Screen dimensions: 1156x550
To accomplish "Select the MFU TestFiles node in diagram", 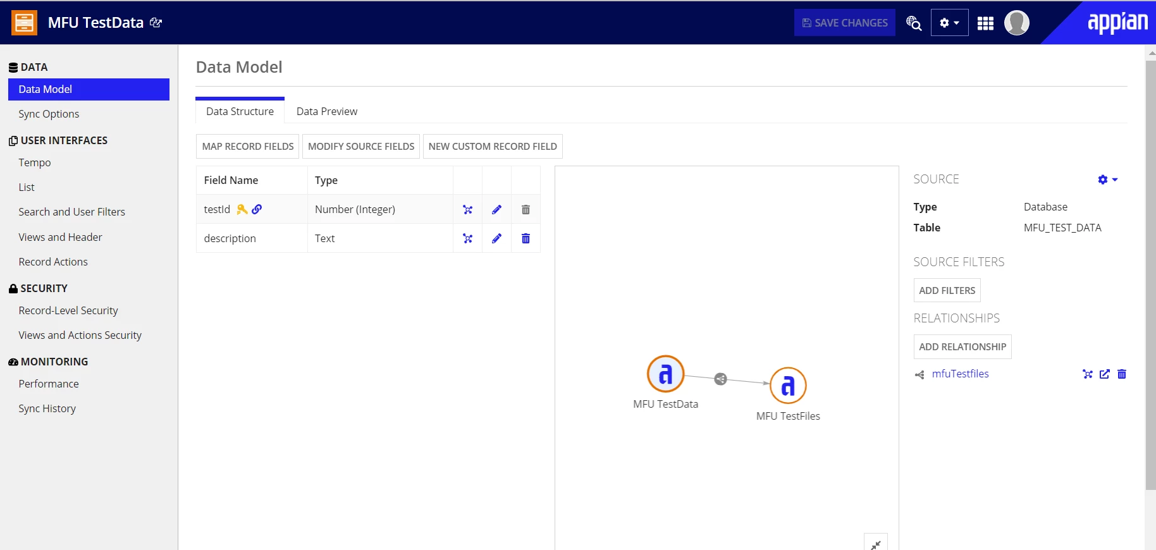I will pyautogui.click(x=788, y=386).
